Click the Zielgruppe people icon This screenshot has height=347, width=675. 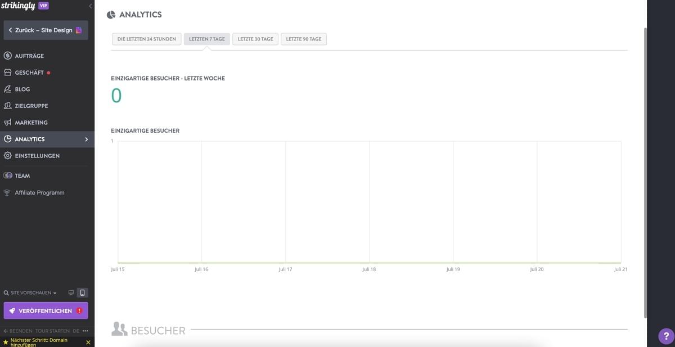point(7,106)
